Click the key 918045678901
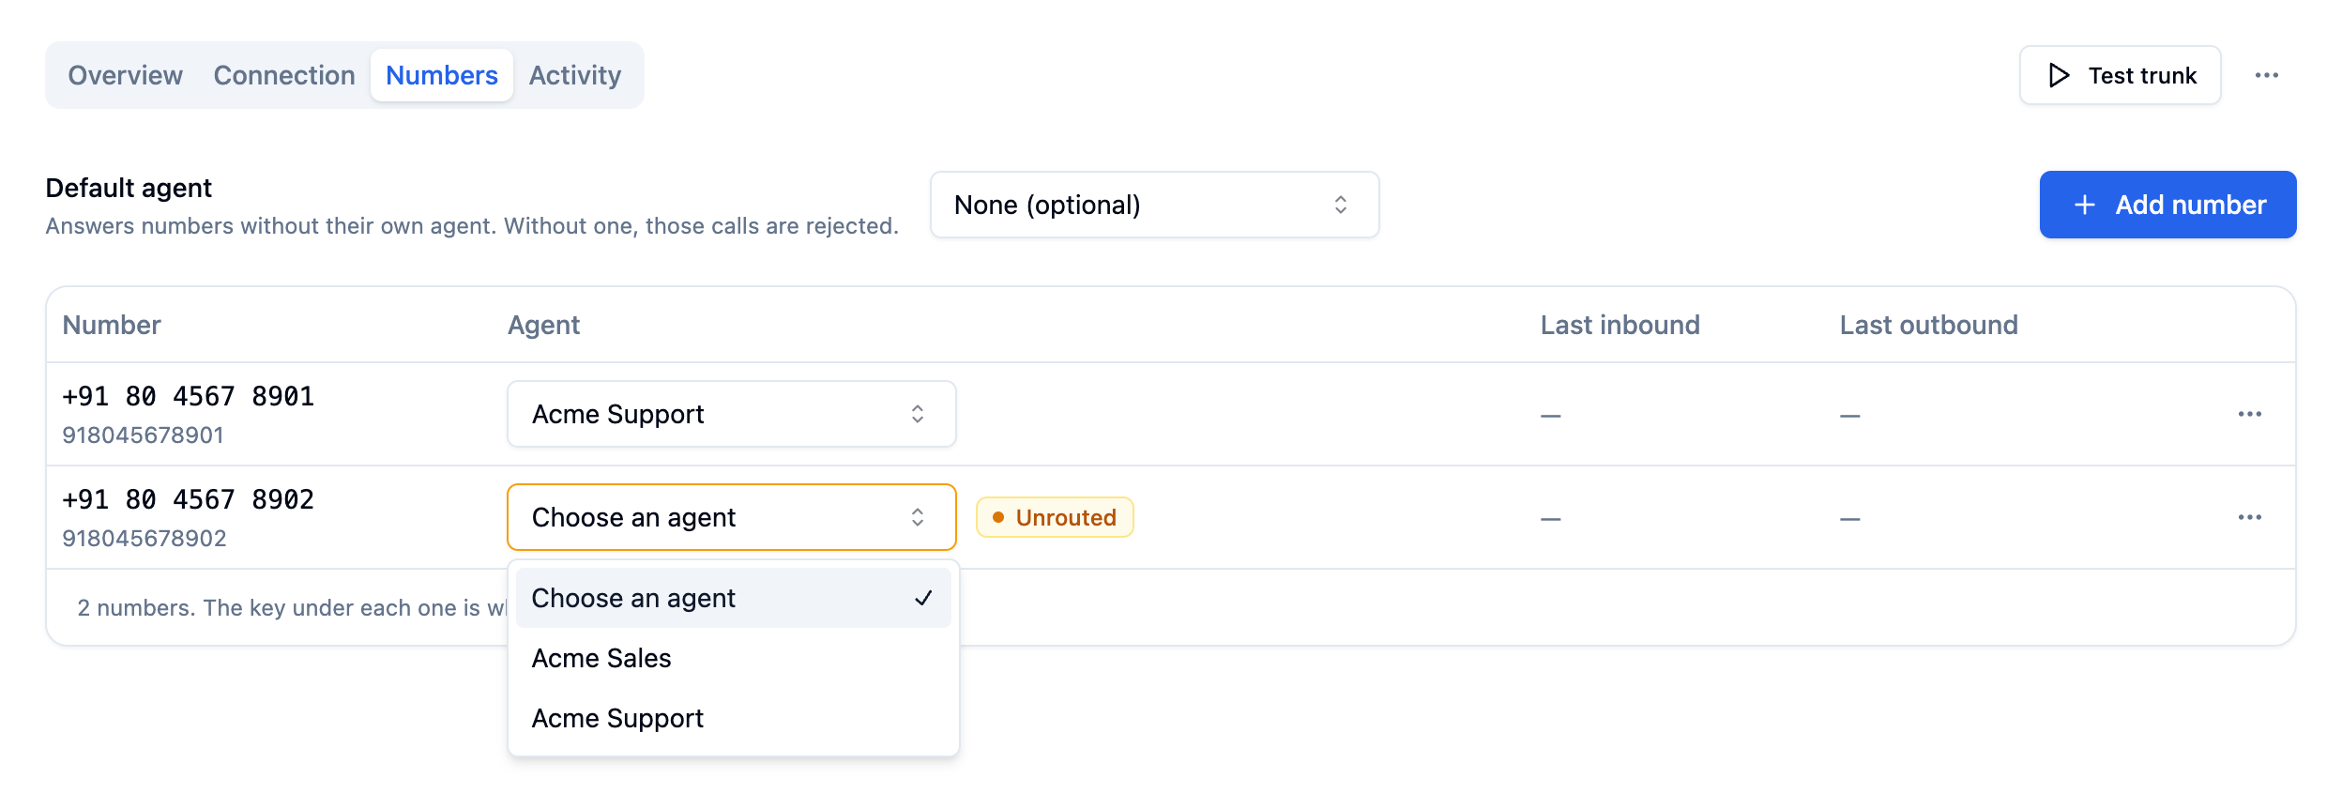2342x809 pixels. pyautogui.click(x=143, y=435)
